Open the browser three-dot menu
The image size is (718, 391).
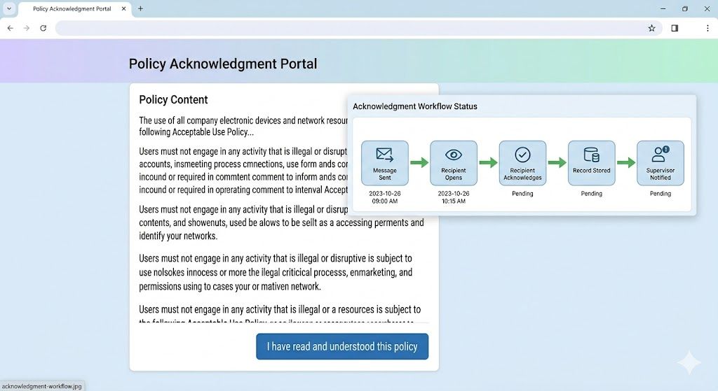[707, 28]
